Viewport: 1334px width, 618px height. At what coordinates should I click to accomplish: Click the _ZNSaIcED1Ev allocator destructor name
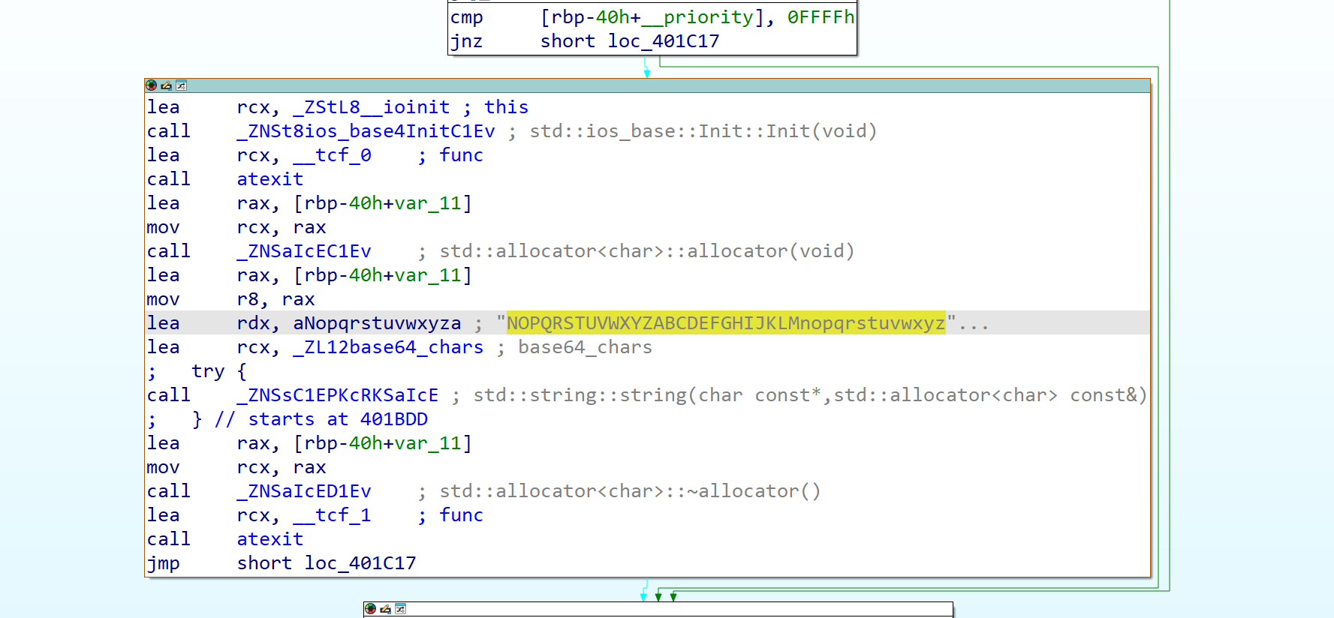click(303, 491)
